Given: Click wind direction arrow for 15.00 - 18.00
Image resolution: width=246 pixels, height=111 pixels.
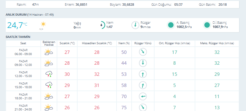Looking at the screenshot, I should [143, 85].
